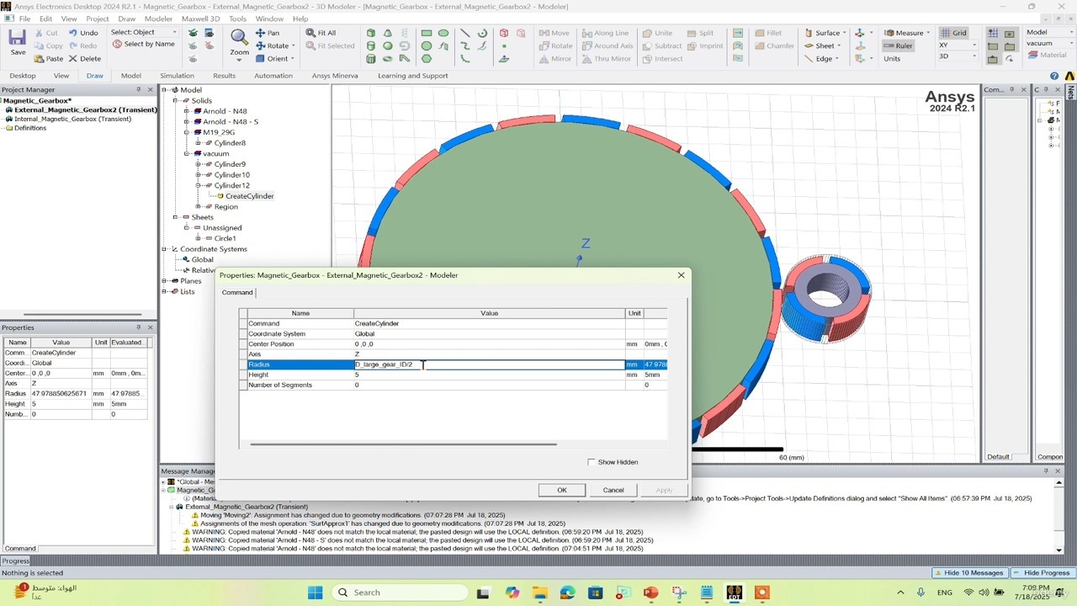Viewport: 1077px width, 606px height.
Task: Draw a box with the box tool
Action: (371, 33)
